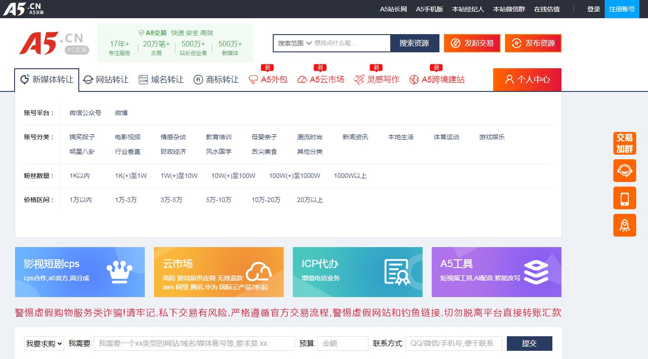Viewport: 648px width, 359px height.
Task: Click the rocket back-to-top icon
Action: coord(624,225)
